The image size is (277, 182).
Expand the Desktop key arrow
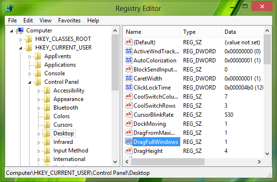point(39,134)
